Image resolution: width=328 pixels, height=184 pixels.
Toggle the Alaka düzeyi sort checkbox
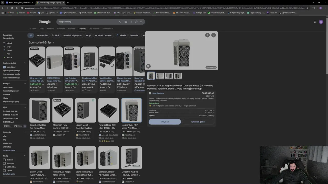click(x=4, y=67)
